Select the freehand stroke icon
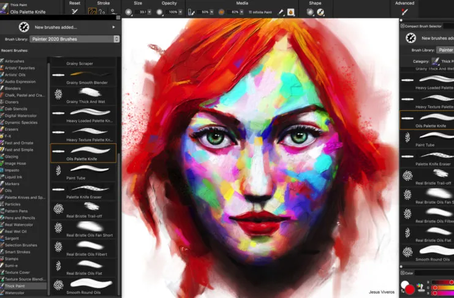Image resolution: width=454 pixels, height=298 pixels. point(94,12)
